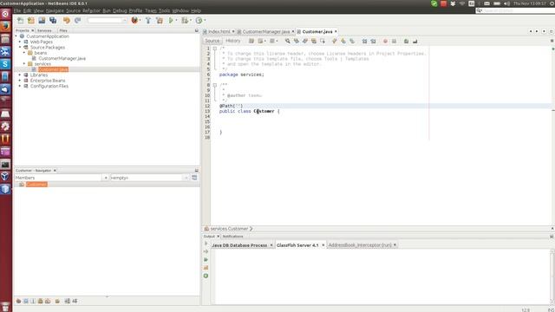Open the File menu

[x=17, y=10]
